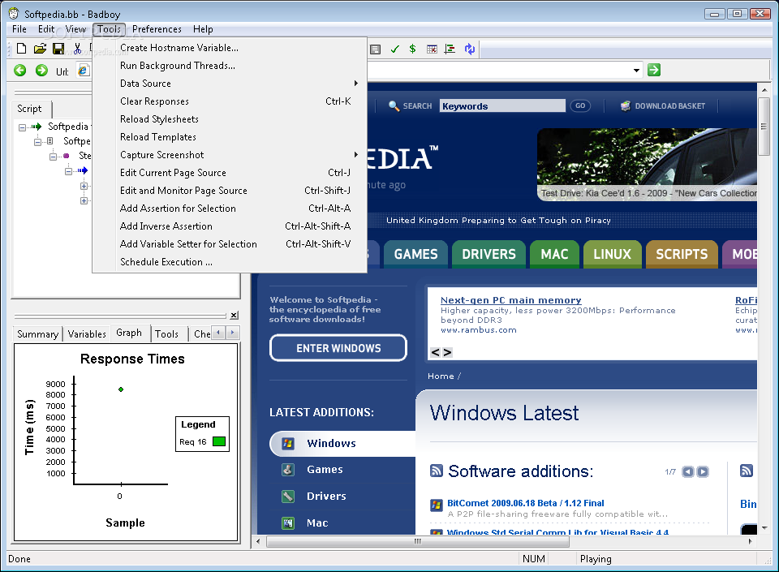779x572 pixels.
Task: Click the Windows flag icon in Latest Additions
Action: [x=288, y=443]
